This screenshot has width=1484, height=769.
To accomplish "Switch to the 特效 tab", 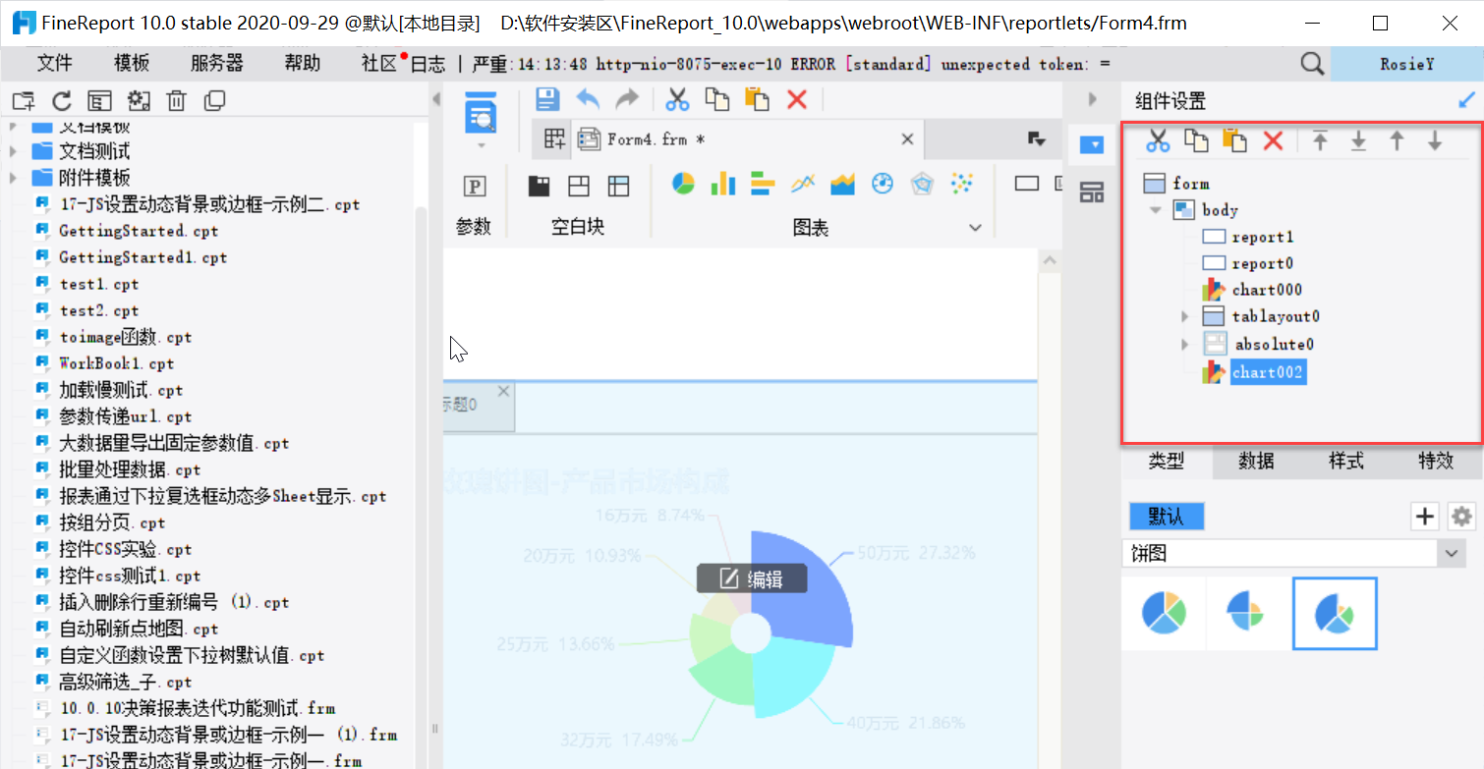I will click(x=1435, y=462).
